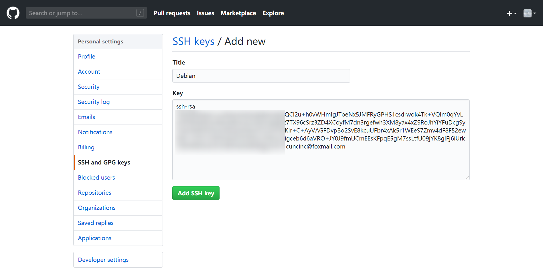Grab the Key textarea resize handle

click(467, 178)
